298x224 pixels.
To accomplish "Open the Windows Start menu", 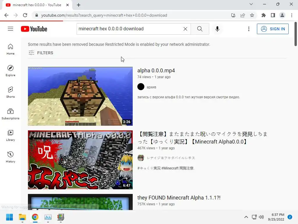I will tap(9, 217).
